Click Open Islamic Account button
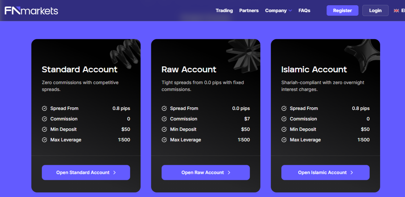This screenshot has width=405, height=197. tap(326, 172)
